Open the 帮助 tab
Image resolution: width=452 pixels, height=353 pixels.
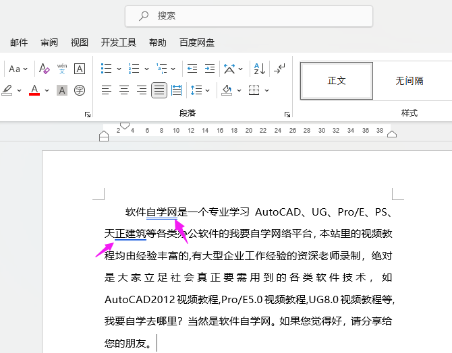(158, 42)
